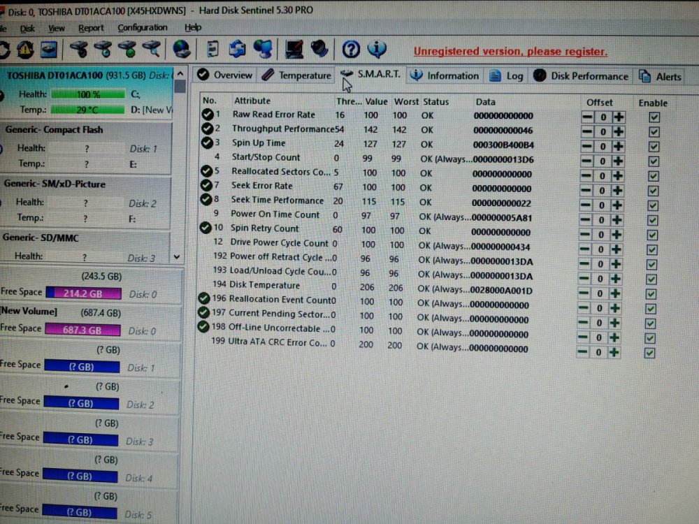Click the blue Help question mark icon
The image size is (699, 524).
(x=351, y=49)
